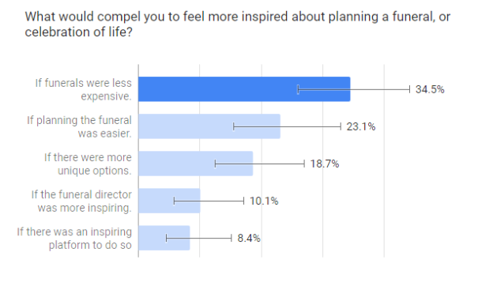Click the 34.5% data label
This screenshot has width=493, height=286.
tap(430, 89)
